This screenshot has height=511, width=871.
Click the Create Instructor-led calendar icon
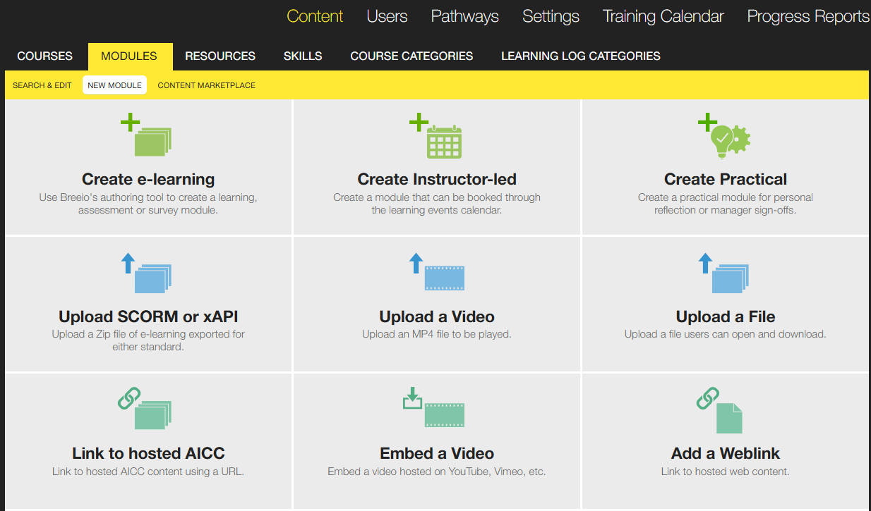[x=437, y=137]
